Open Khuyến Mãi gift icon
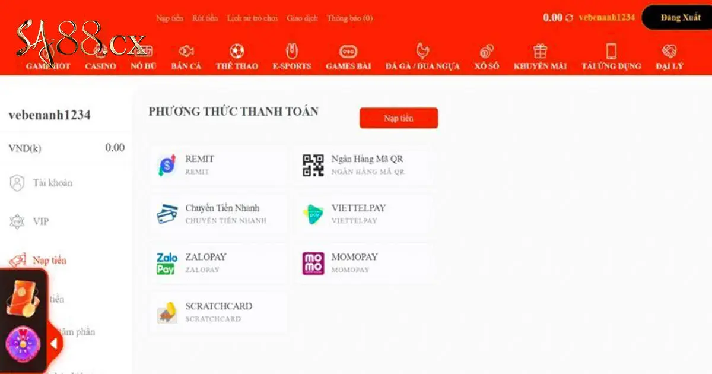 (540, 50)
